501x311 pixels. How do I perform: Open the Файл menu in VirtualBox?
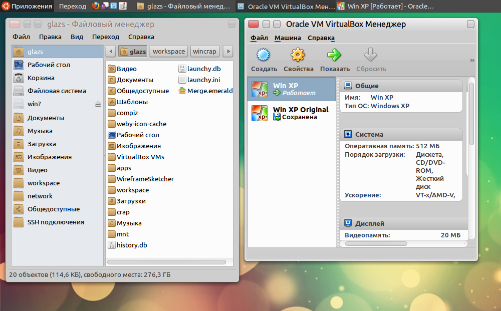(x=259, y=38)
